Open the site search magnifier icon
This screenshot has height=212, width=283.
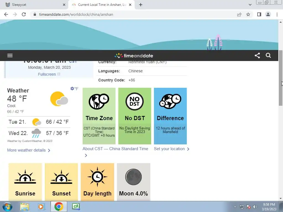(268, 55)
